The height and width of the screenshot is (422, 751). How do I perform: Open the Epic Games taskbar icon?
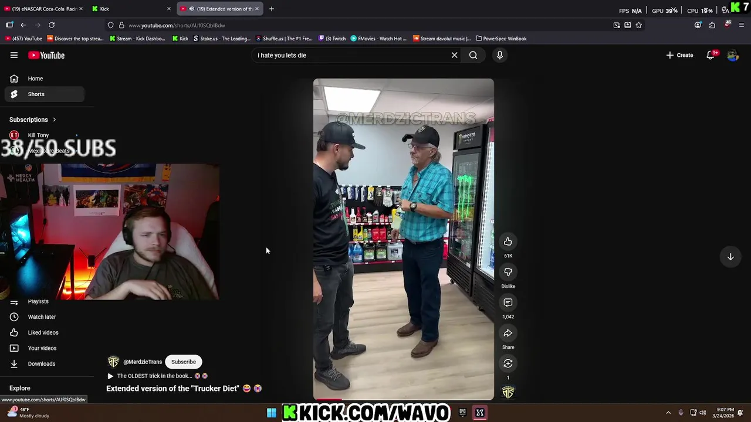pyautogui.click(x=462, y=413)
